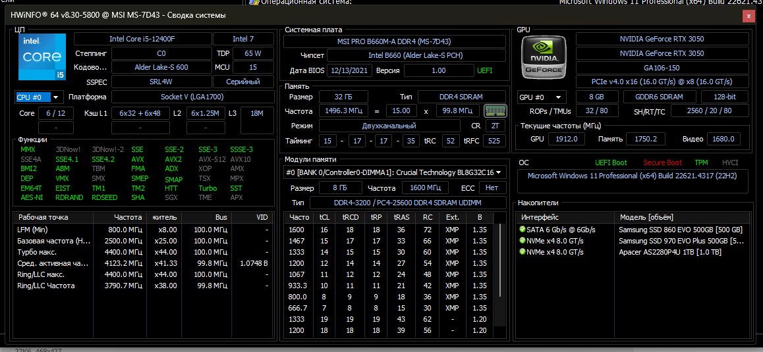Click the memory size 32 ГБ field
Screen dimensions: 763x352
[343, 97]
